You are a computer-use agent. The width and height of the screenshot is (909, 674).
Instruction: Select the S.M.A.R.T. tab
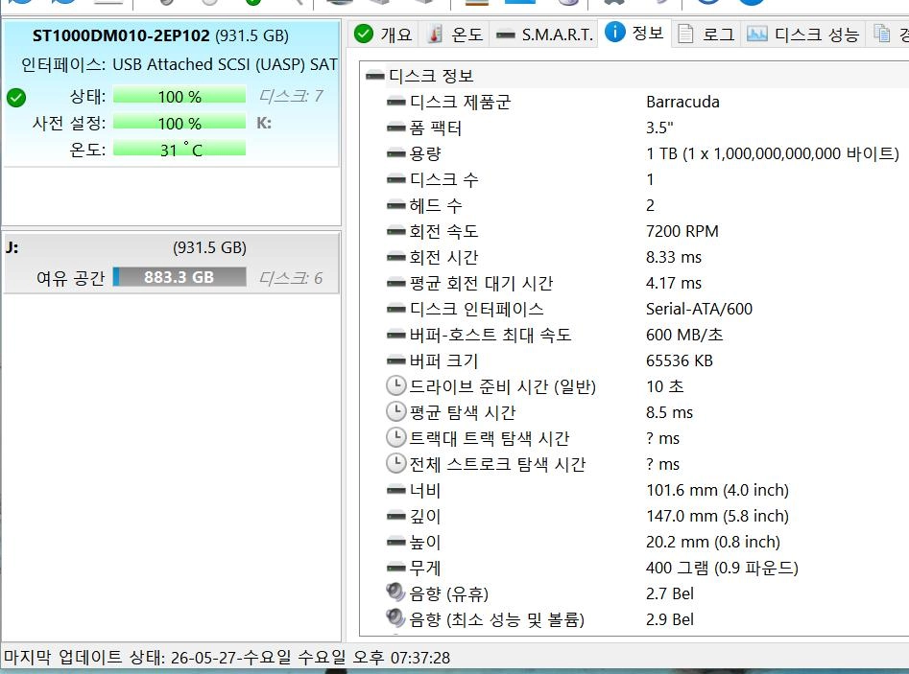[x=544, y=35]
